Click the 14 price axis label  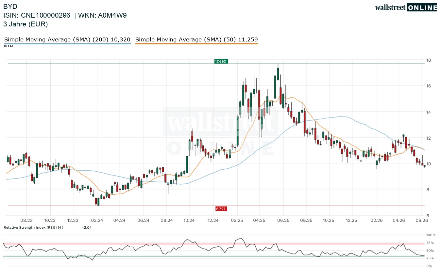tap(428, 112)
